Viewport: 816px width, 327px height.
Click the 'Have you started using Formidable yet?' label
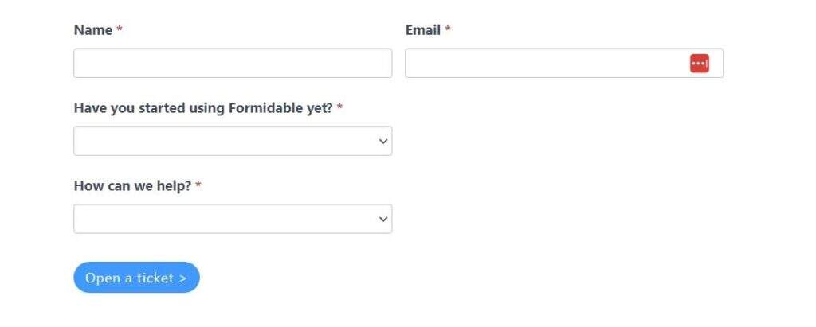(x=203, y=108)
